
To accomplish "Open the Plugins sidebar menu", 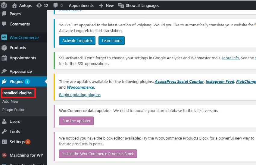I will (x=16, y=81).
